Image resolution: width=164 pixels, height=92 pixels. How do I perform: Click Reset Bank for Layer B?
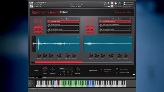(90, 30)
